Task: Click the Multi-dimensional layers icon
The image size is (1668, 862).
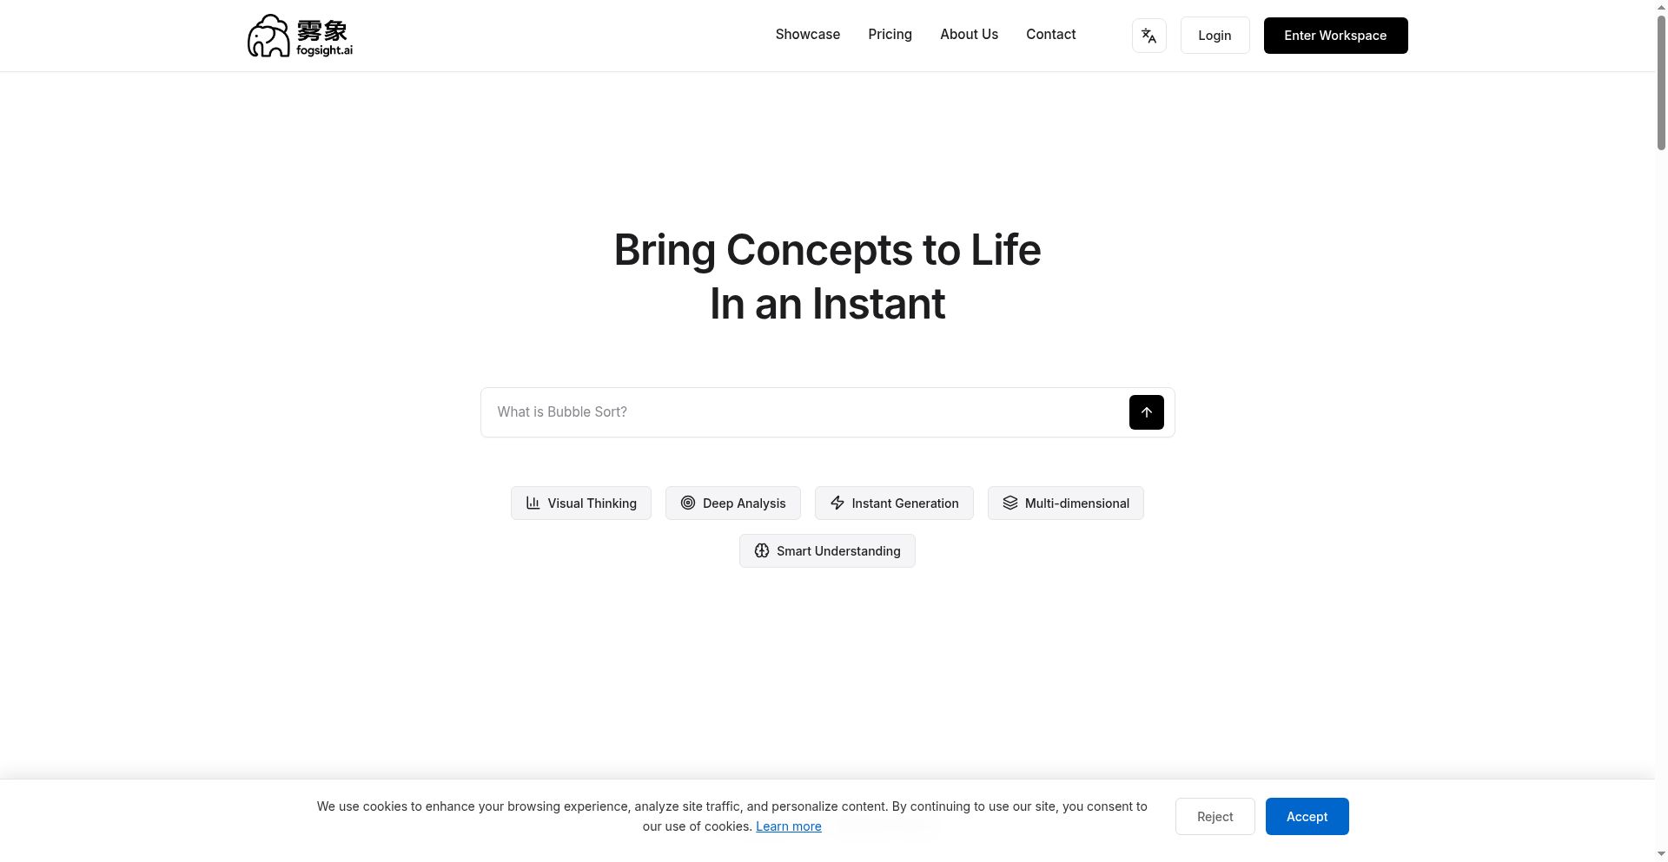Action: click(1010, 503)
